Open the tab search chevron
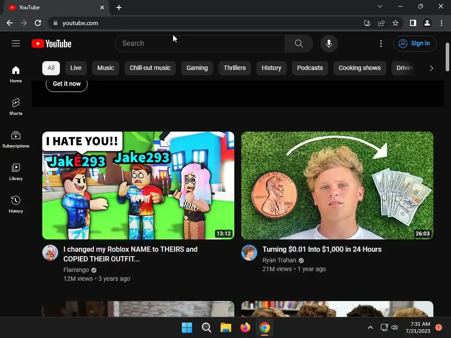Screen dimensions: 451x338 [380, 6]
